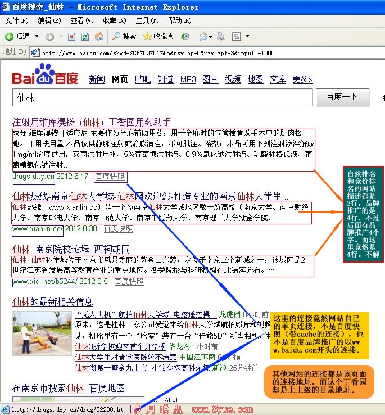Open the 编辑(E) menu
Image resolution: width=385 pixels, height=415 pixels.
coord(49,21)
